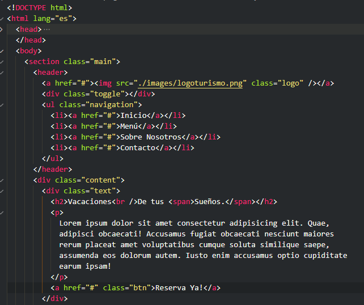Collapse the html lang="es" fold arrow
The image size is (364, 305).
(2, 19)
